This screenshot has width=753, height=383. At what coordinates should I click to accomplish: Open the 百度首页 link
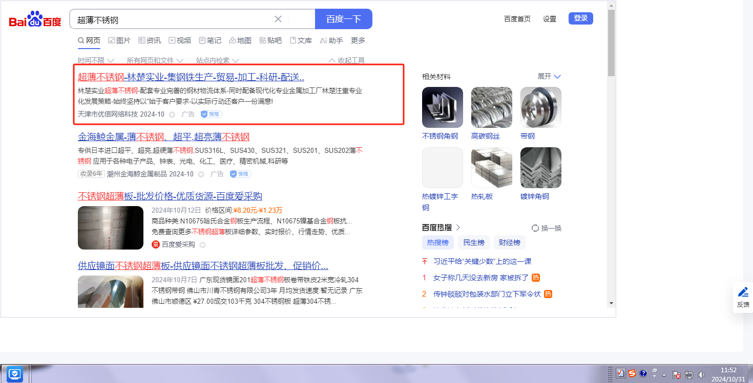(517, 19)
